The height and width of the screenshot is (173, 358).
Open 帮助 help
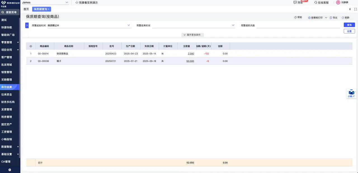tap(298, 17)
